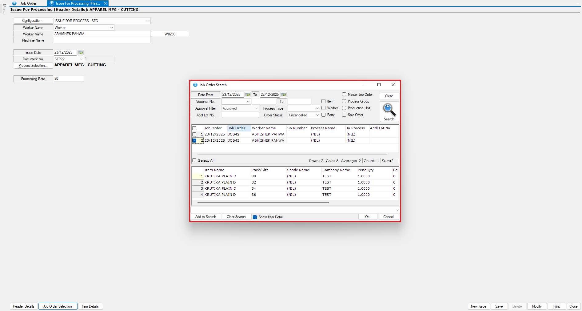Image resolution: width=582 pixels, height=311 pixels.
Task: Open the Process Type dropdown
Action: [317, 108]
